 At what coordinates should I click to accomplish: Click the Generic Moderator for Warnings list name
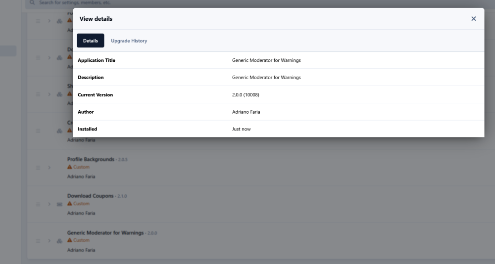(105, 233)
